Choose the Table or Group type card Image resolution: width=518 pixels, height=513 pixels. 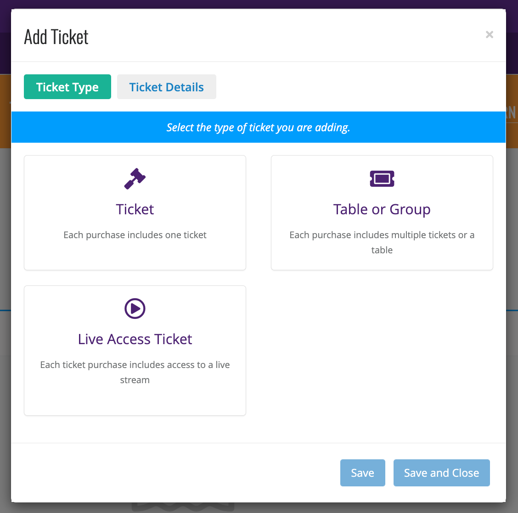click(x=382, y=212)
